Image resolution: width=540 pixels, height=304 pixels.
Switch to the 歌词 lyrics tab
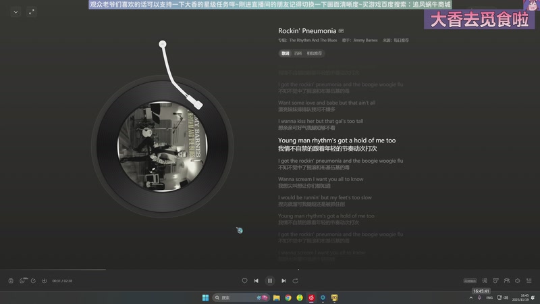(x=286, y=53)
